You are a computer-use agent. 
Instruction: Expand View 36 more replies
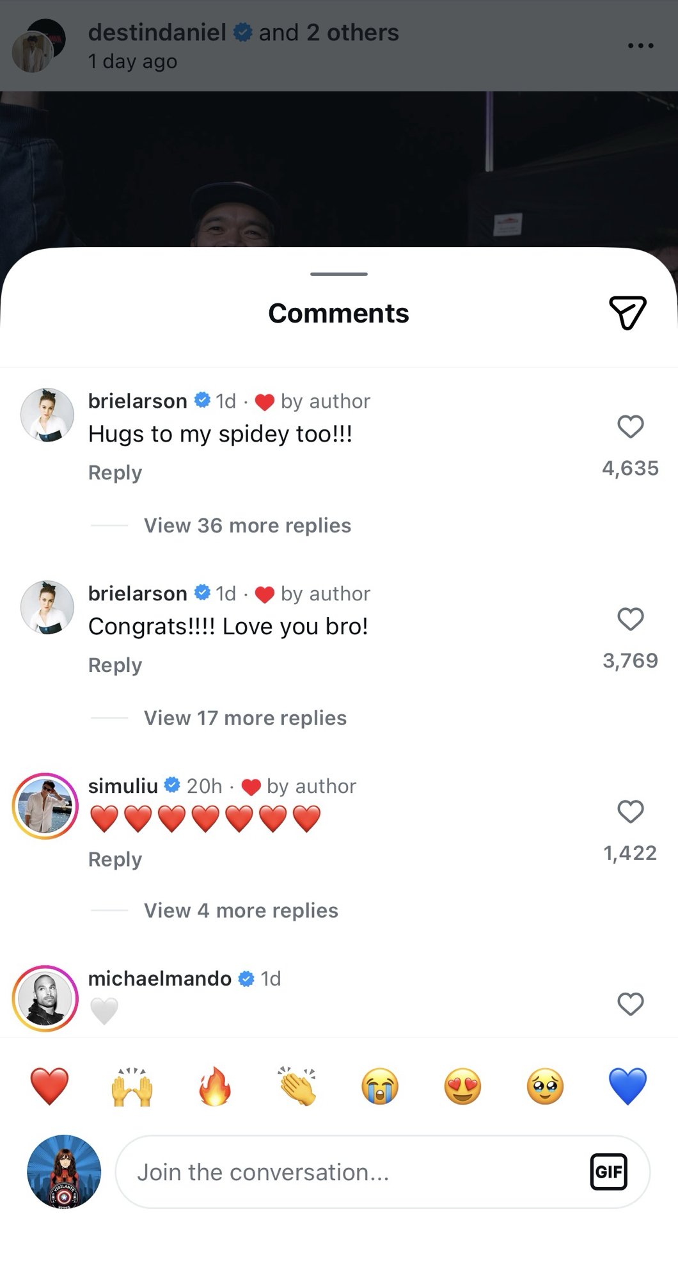click(x=247, y=525)
